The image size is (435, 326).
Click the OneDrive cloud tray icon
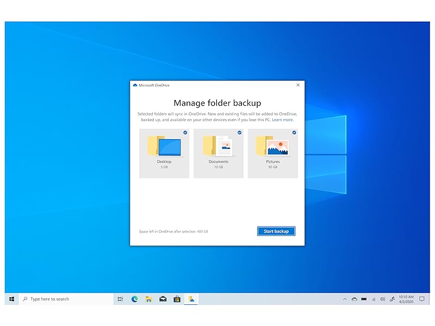[x=354, y=299]
